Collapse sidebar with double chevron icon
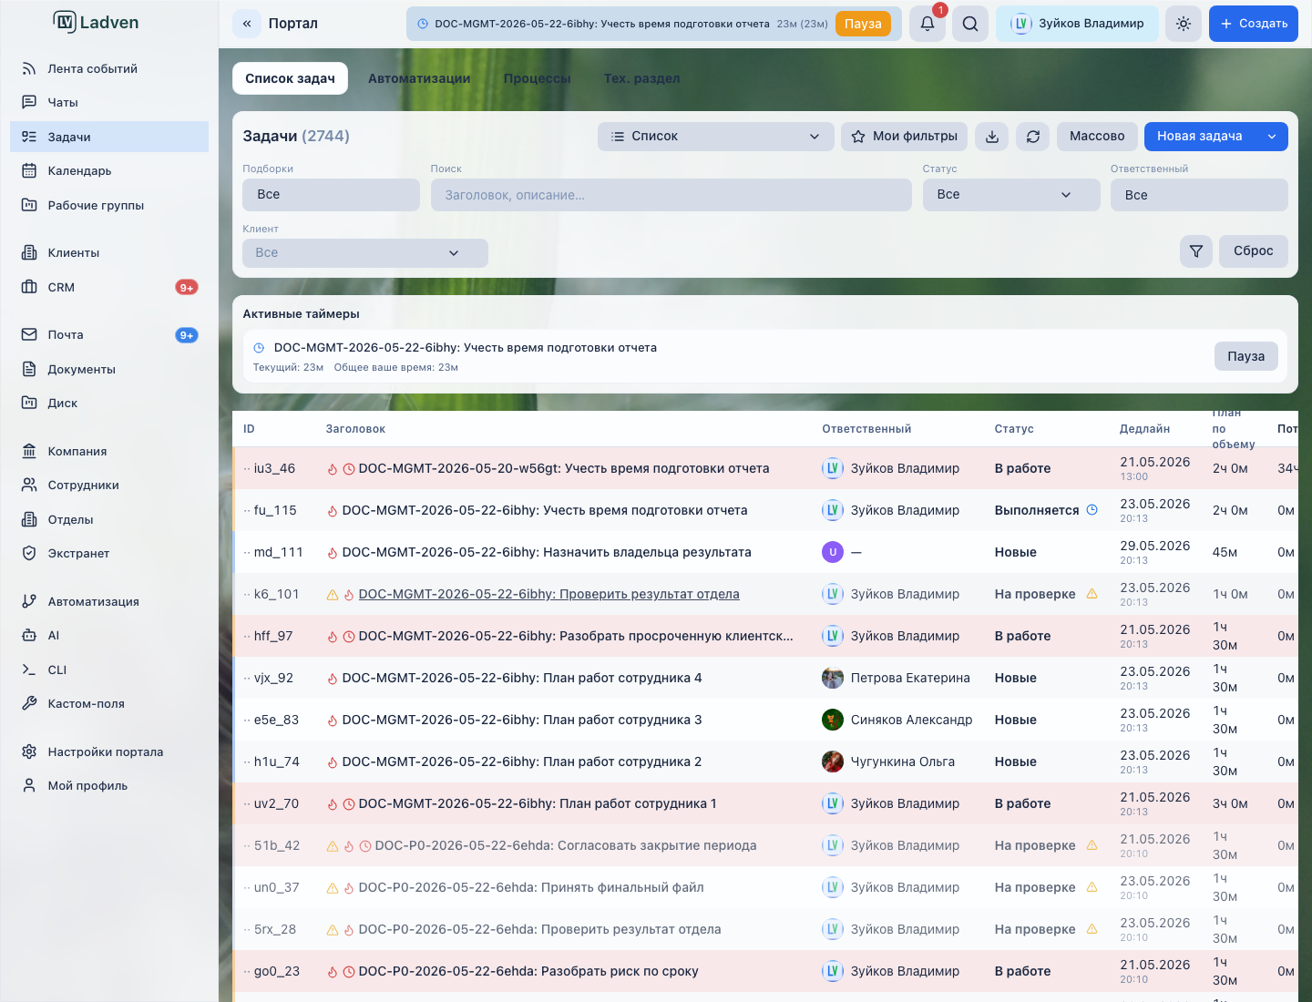The width and height of the screenshot is (1312, 1002). 247,24
